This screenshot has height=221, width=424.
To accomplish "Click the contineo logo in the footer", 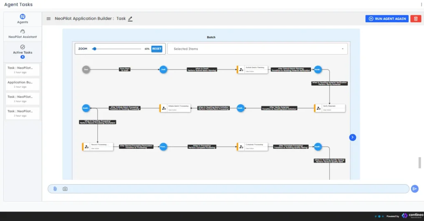I will pos(413,216).
